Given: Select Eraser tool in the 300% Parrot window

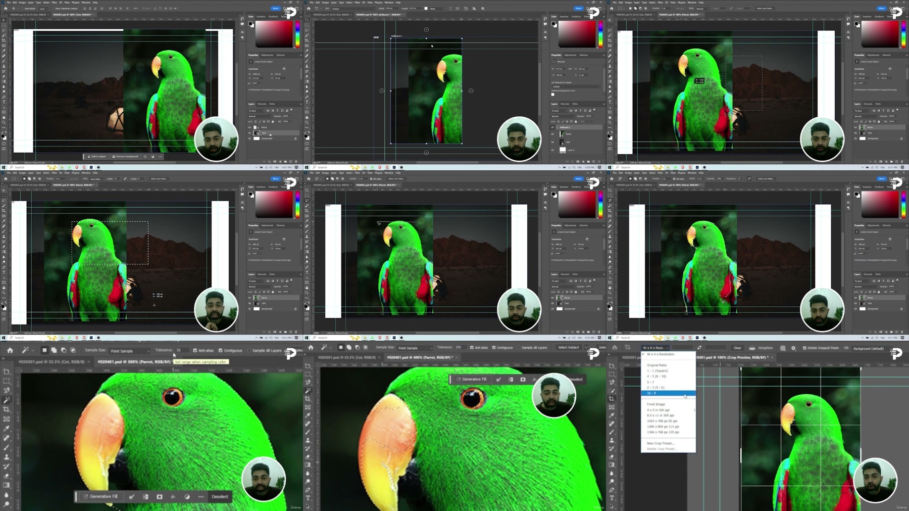Looking at the screenshot, I should pyautogui.click(x=7, y=476).
